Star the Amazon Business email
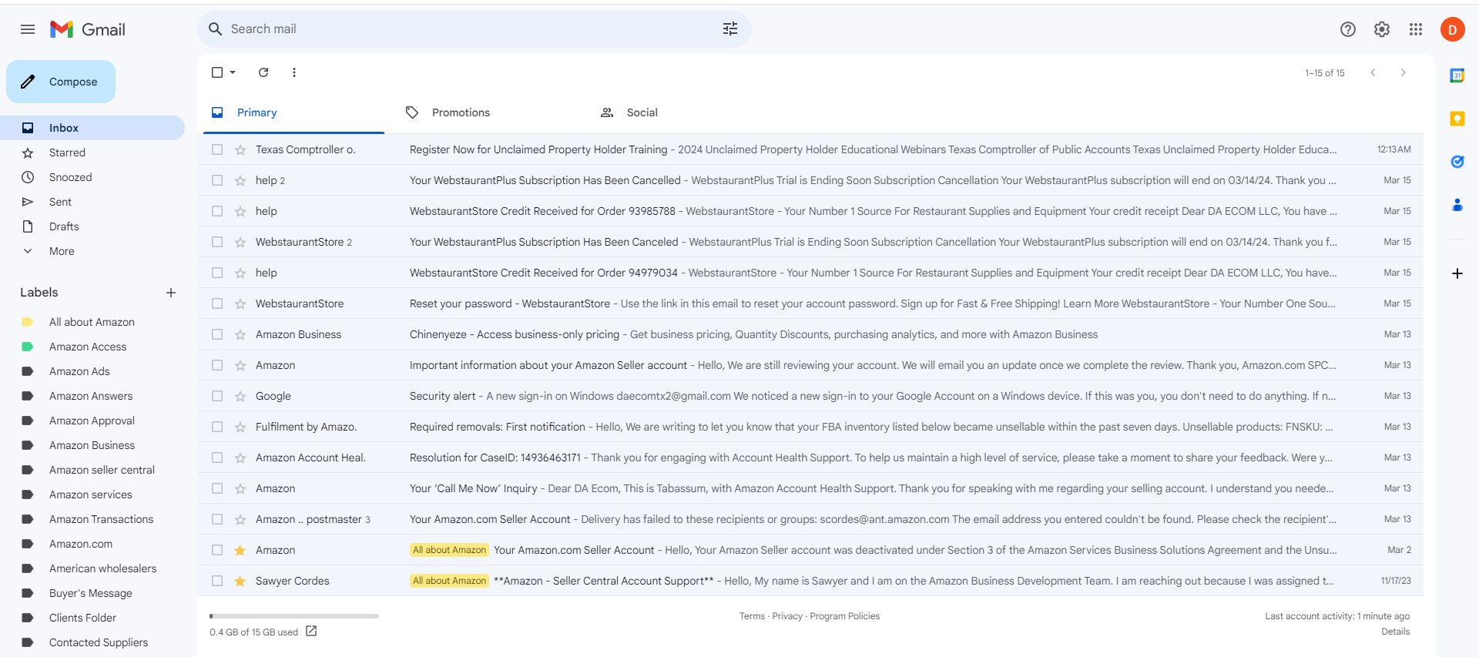This screenshot has height=657, width=1479. tap(240, 334)
